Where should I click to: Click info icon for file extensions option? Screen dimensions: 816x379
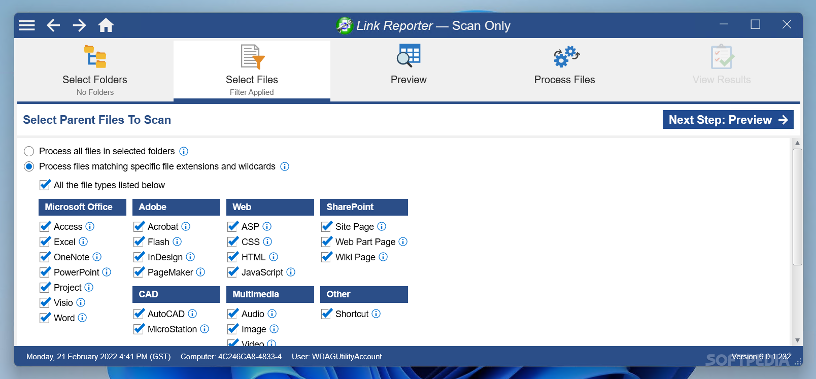285,166
